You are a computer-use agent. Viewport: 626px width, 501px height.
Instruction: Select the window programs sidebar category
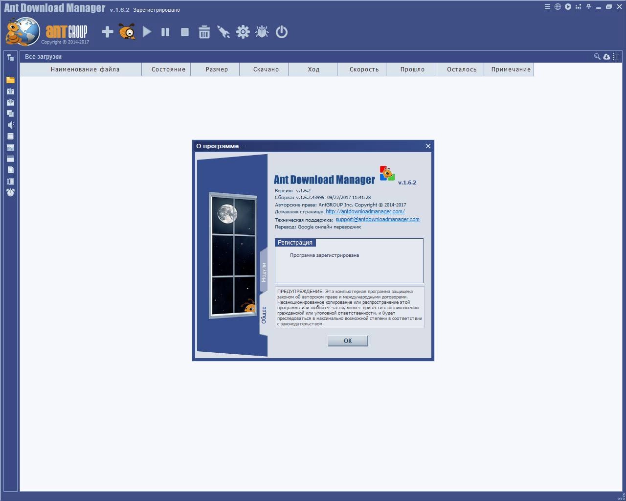(x=10, y=159)
